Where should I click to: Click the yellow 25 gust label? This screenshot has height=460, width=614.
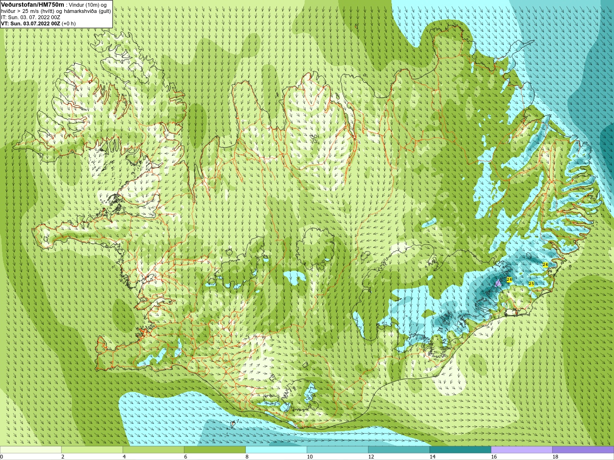pos(531,284)
